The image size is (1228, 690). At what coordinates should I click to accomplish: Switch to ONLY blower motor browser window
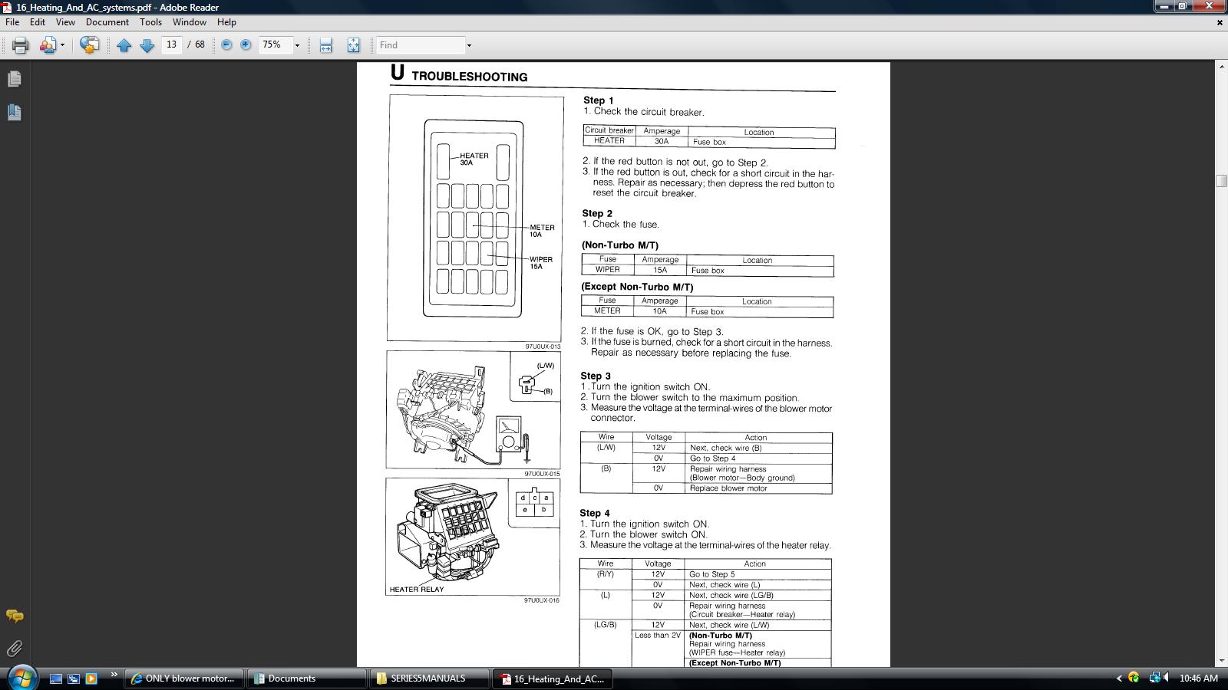(x=184, y=678)
